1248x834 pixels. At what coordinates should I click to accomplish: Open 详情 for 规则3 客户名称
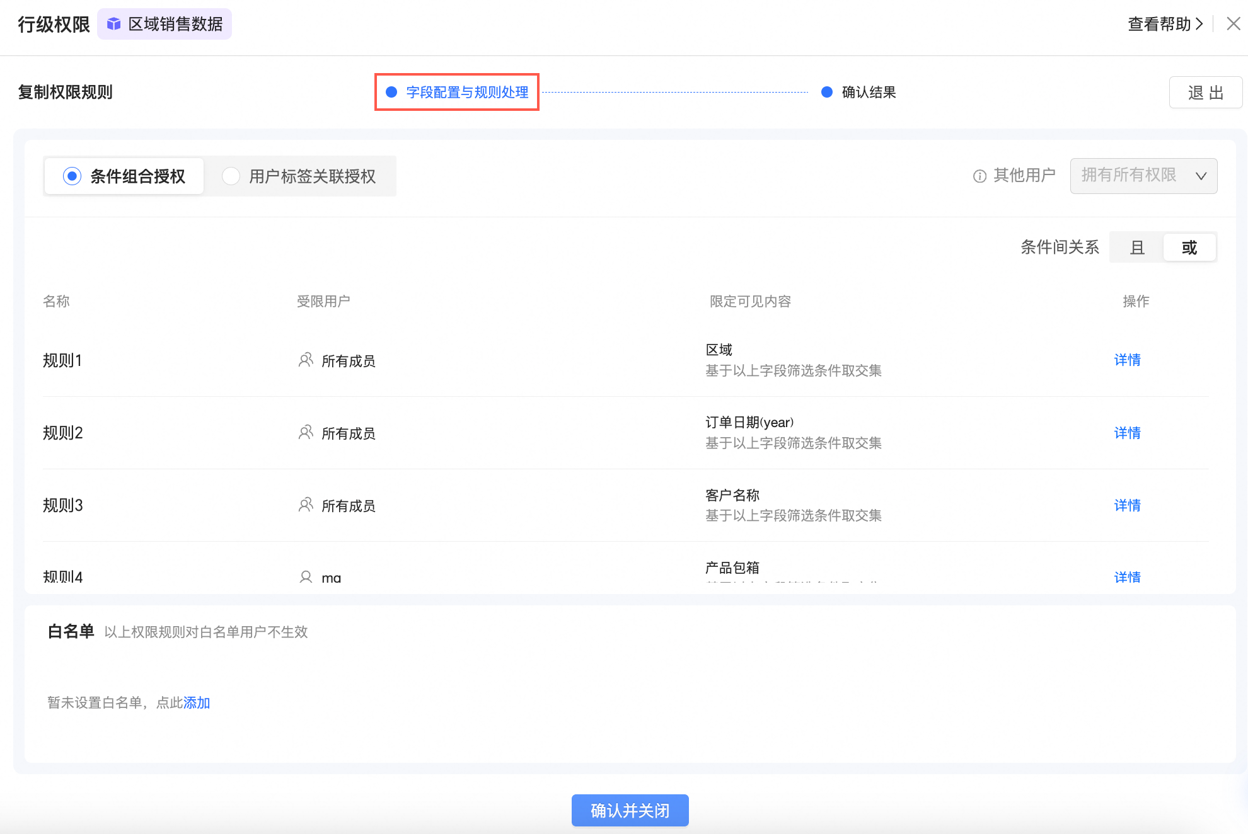pos(1127,505)
